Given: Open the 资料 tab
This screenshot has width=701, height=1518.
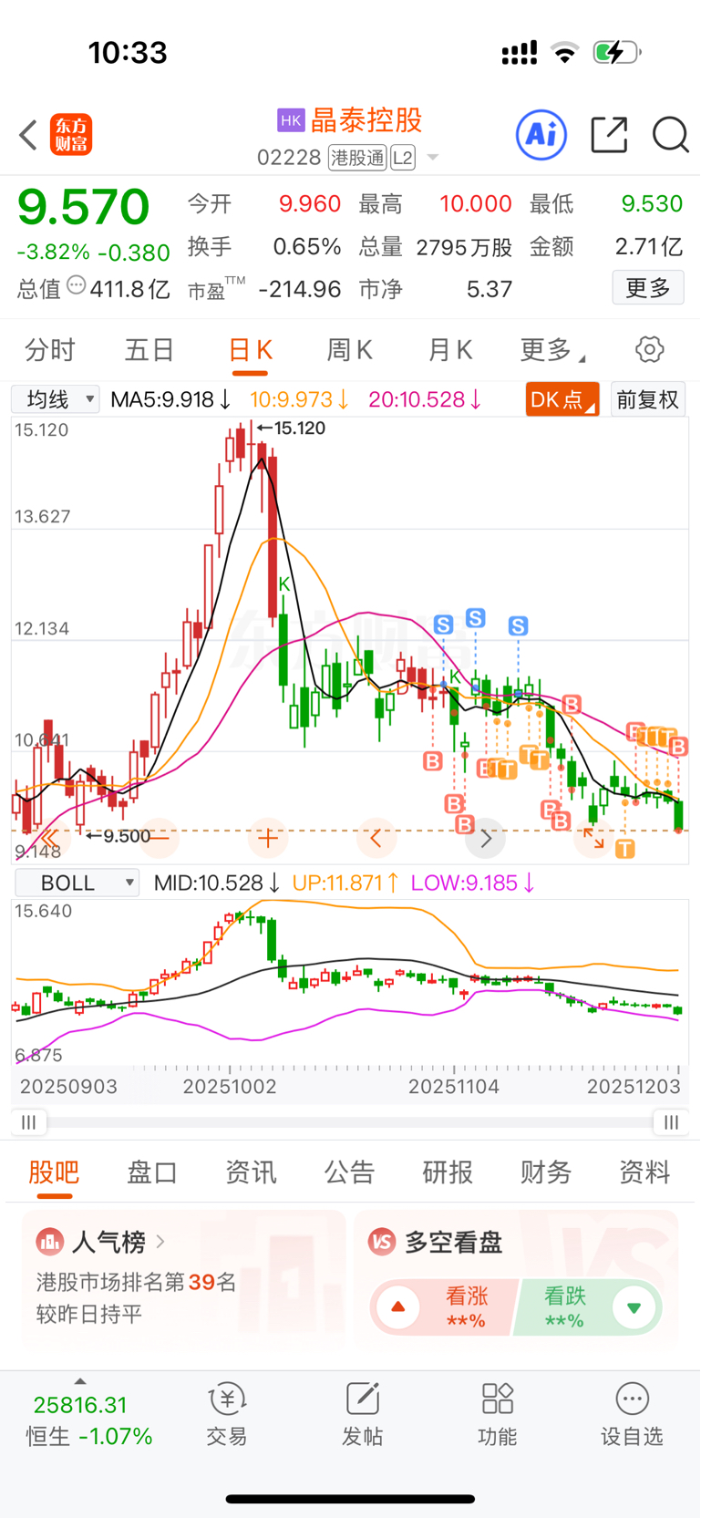Looking at the screenshot, I should (644, 1172).
